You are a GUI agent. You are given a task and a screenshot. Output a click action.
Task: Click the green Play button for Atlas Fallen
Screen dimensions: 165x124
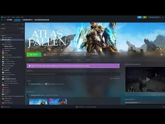[x=34, y=54]
